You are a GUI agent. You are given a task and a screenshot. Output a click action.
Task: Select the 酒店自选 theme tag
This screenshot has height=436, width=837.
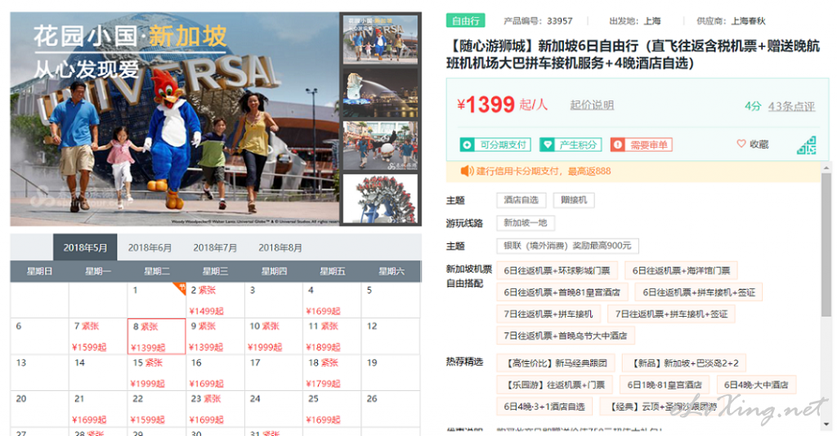[521, 200]
